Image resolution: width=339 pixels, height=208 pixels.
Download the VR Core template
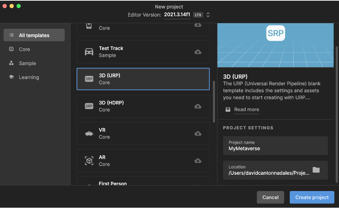click(x=198, y=133)
